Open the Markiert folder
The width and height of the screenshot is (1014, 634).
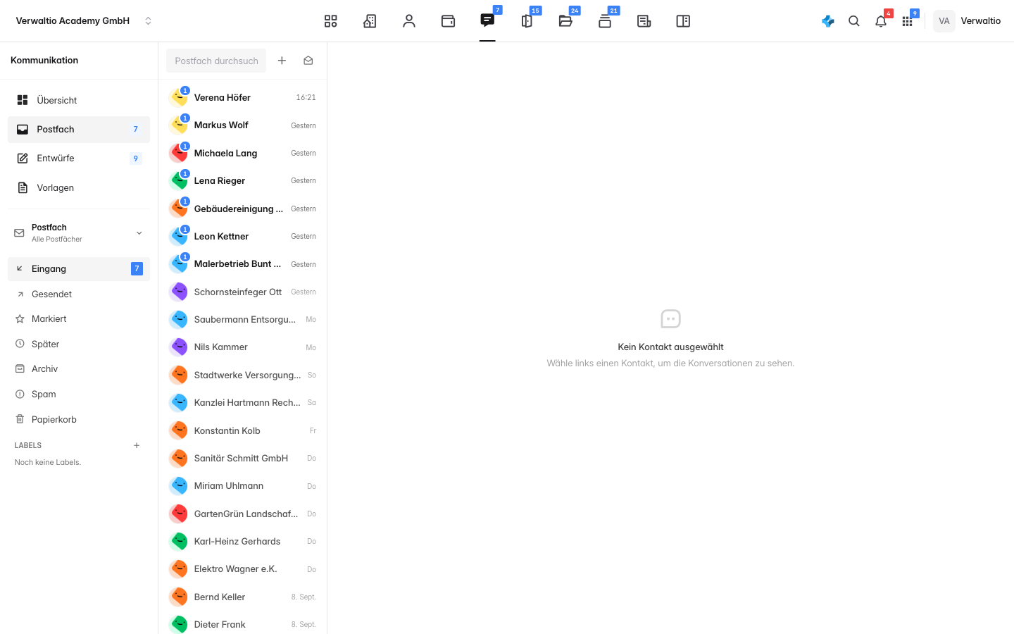(79, 319)
